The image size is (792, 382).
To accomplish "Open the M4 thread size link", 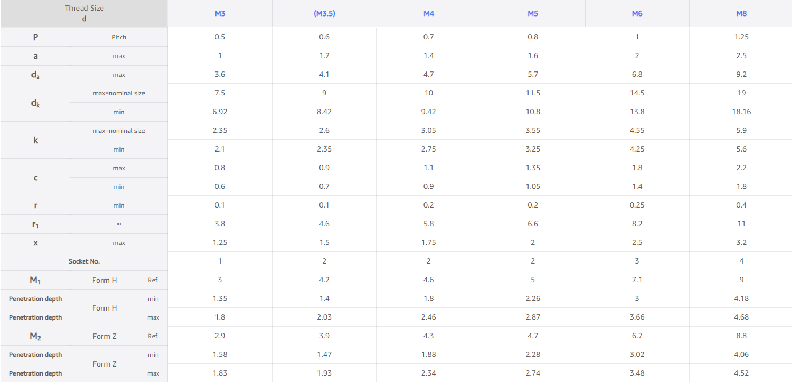I will pyautogui.click(x=429, y=13).
